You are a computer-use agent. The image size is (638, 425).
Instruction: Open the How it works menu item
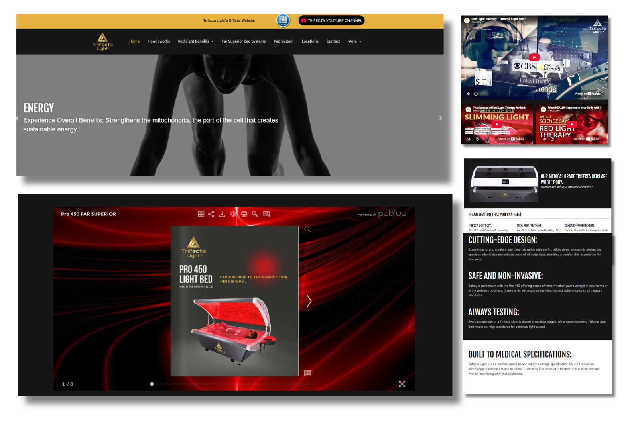tap(159, 41)
